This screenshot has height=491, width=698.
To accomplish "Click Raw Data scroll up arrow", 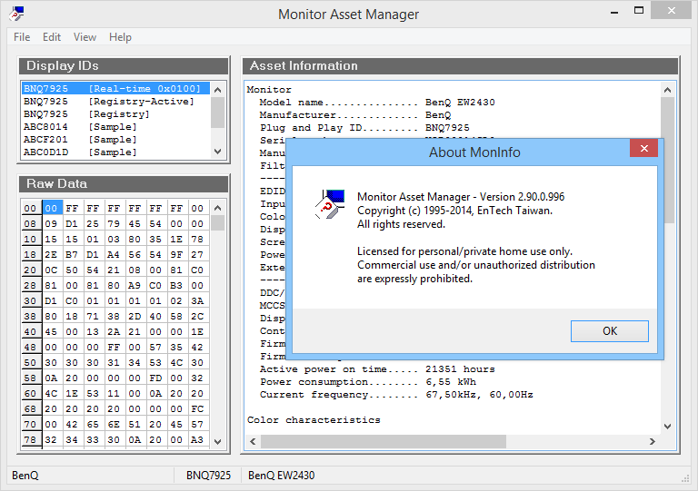I will tap(218, 208).
